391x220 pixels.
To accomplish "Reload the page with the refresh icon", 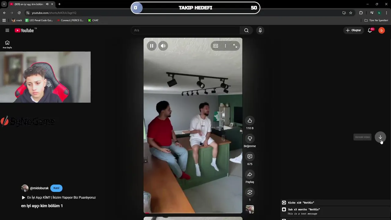I will point(19,13).
